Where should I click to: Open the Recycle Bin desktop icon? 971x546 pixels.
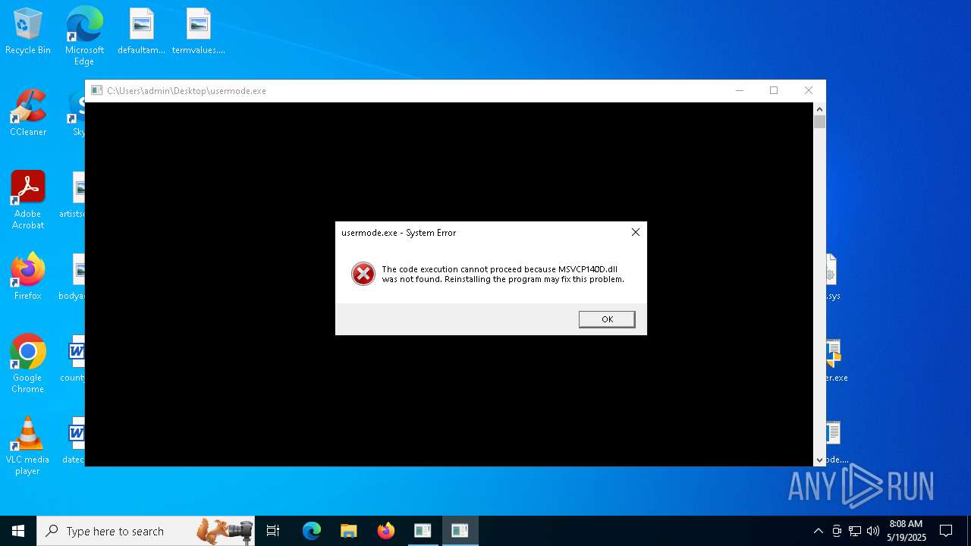click(x=28, y=32)
